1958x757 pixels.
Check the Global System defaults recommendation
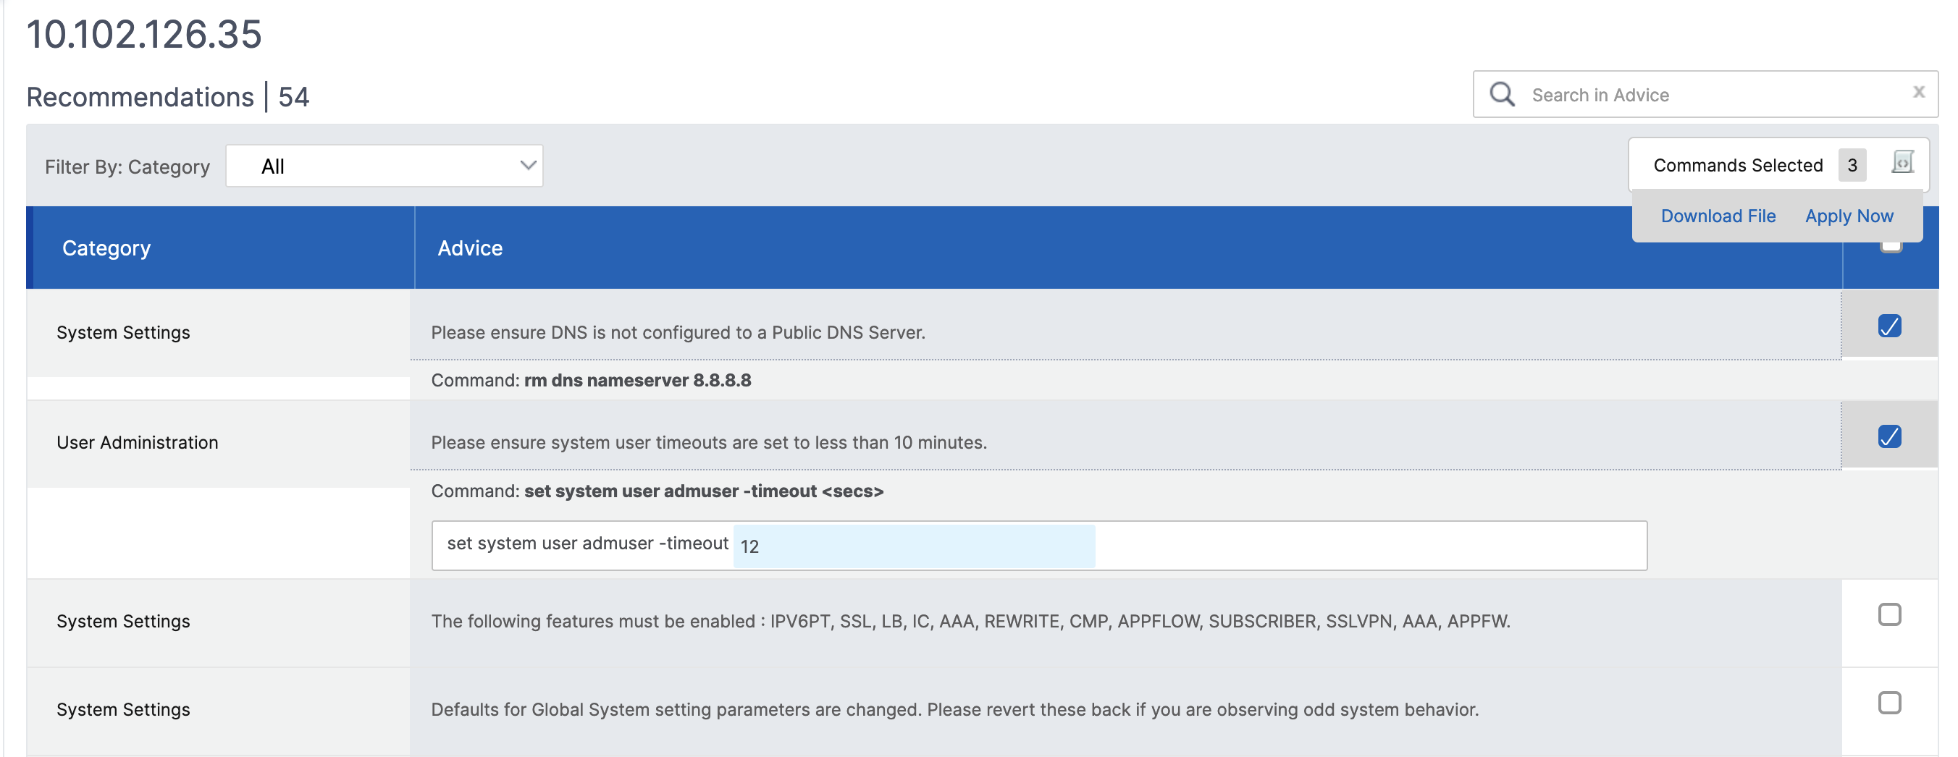(1890, 702)
